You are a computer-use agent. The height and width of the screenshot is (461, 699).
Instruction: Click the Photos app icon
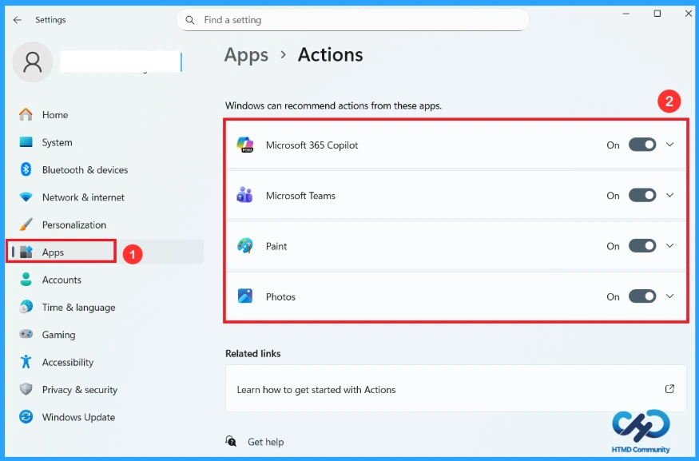pos(244,296)
